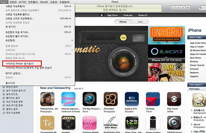
Task: Open the iTunes Store home icon
Action: [x=102, y=15]
